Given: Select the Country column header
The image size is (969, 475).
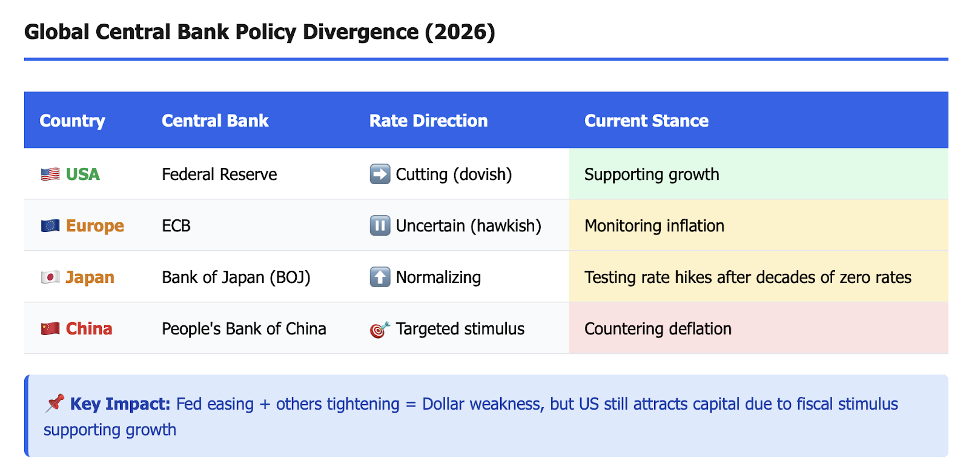Looking at the screenshot, I should tap(72, 121).
